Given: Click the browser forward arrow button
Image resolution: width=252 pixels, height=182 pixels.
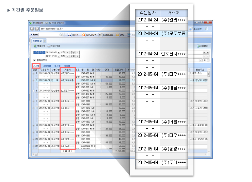Looking at the screenshot, I should coord(36,29).
